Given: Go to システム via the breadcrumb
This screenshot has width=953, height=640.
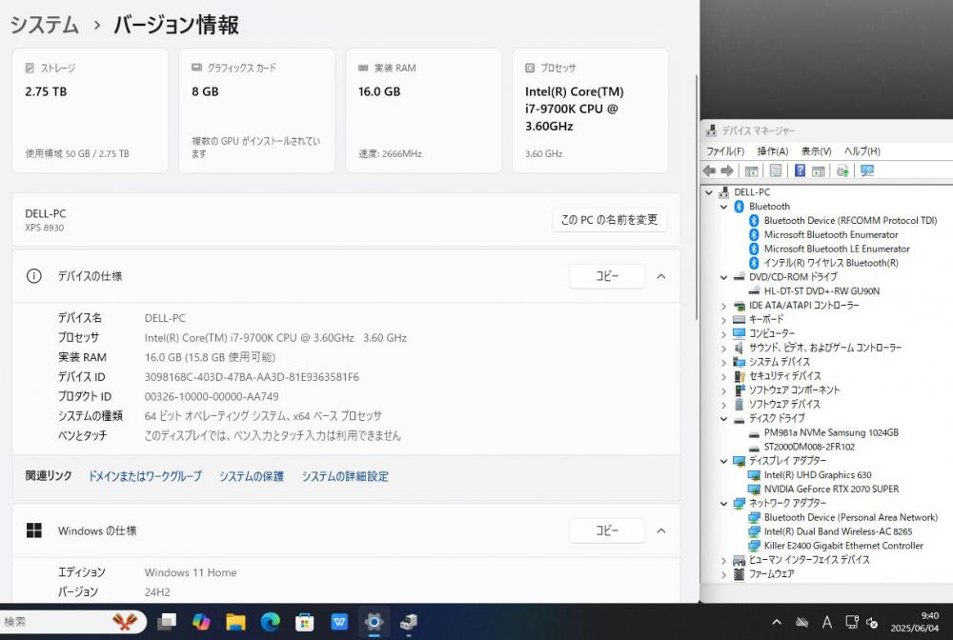Looking at the screenshot, I should pos(45,26).
